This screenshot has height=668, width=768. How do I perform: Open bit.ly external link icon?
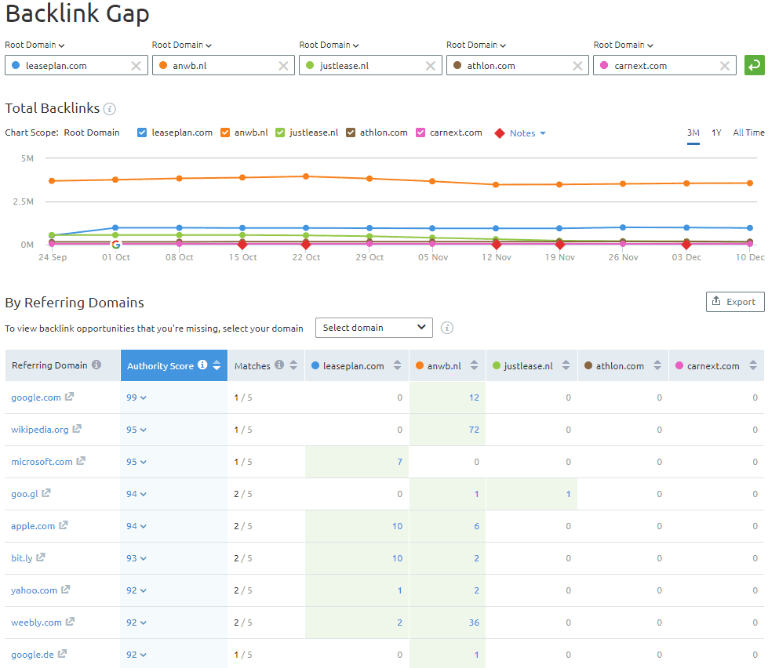pyautogui.click(x=41, y=557)
